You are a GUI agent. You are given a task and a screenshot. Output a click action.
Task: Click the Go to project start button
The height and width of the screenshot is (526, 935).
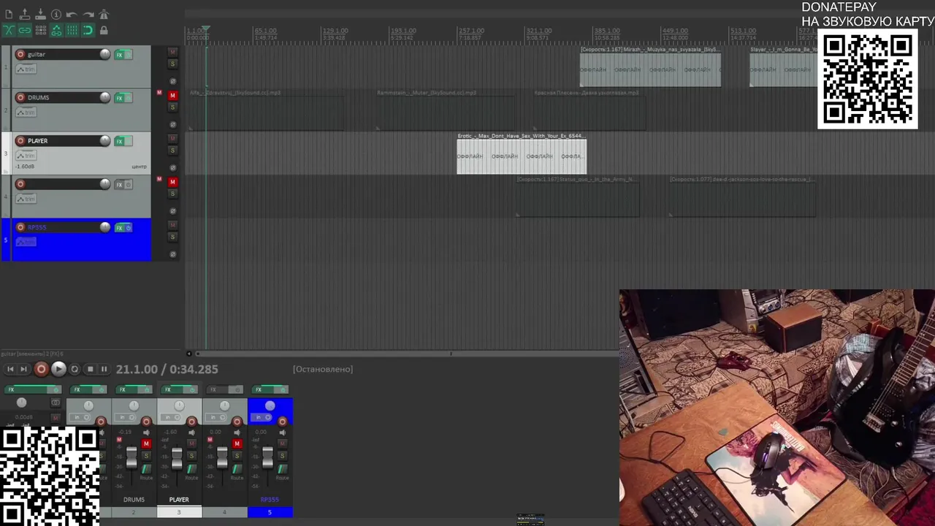[10, 370]
